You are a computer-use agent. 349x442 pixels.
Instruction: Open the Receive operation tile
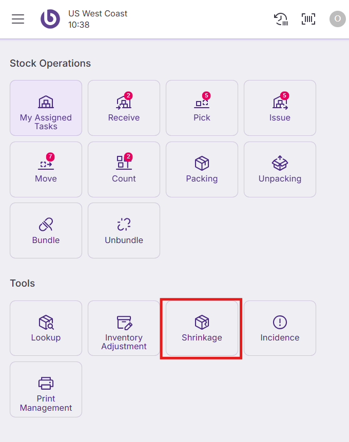pos(124,108)
